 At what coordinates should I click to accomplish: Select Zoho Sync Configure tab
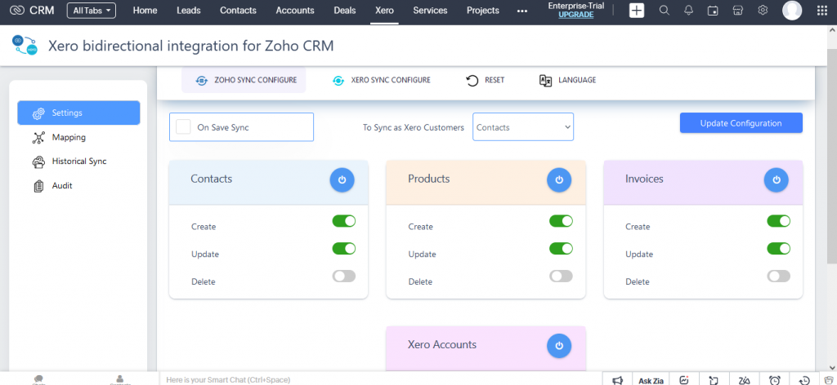click(x=244, y=80)
